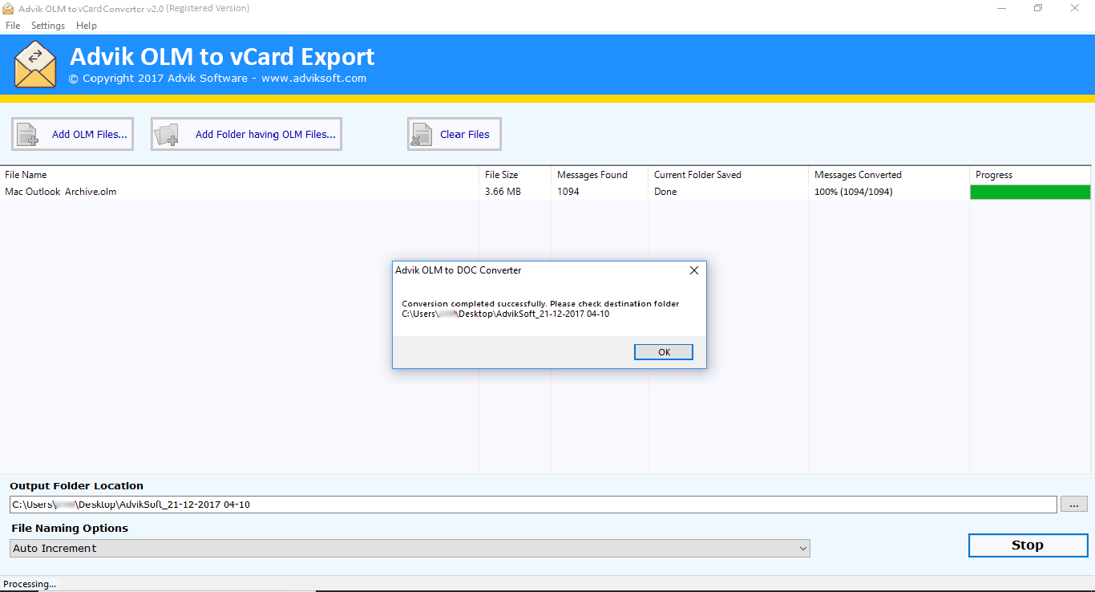
Task: Click the Done status cell
Action: tap(665, 192)
